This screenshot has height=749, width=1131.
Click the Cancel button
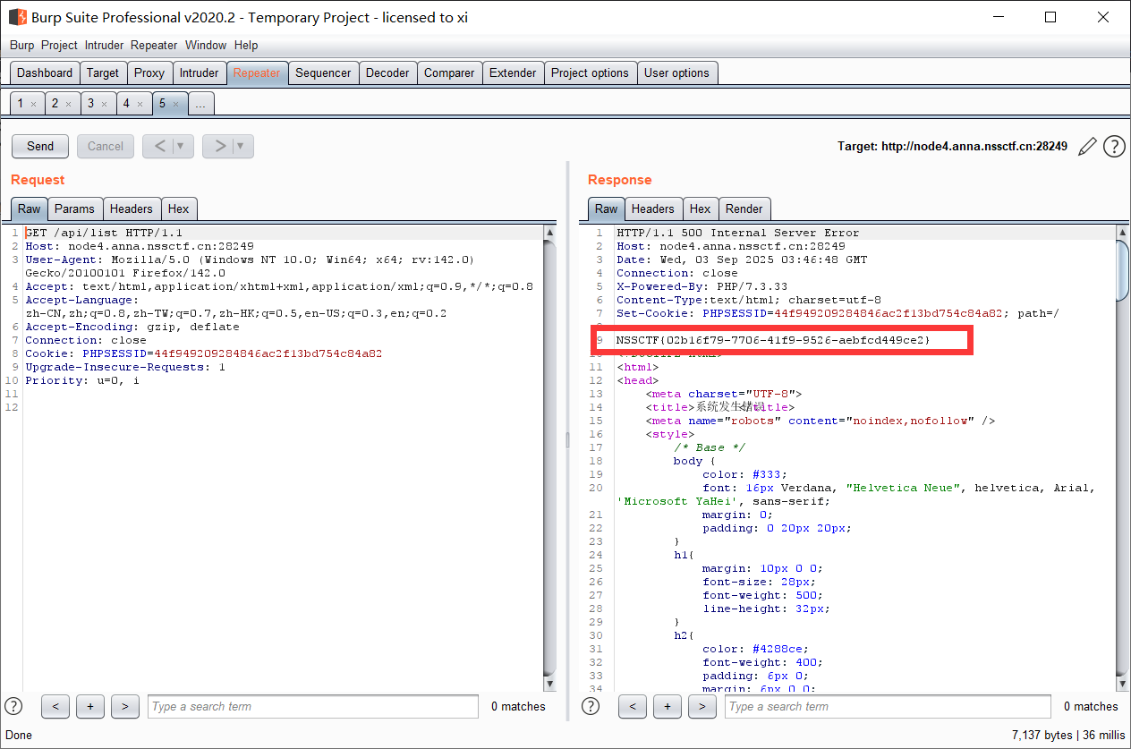pos(106,146)
